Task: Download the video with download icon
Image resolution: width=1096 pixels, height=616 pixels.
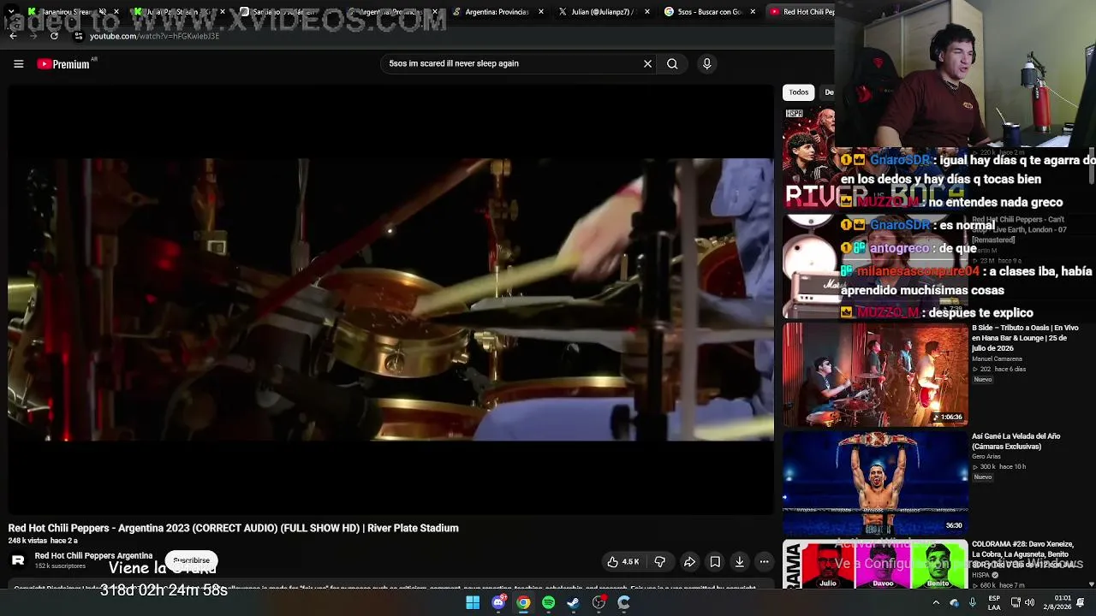Action: [740, 562]
